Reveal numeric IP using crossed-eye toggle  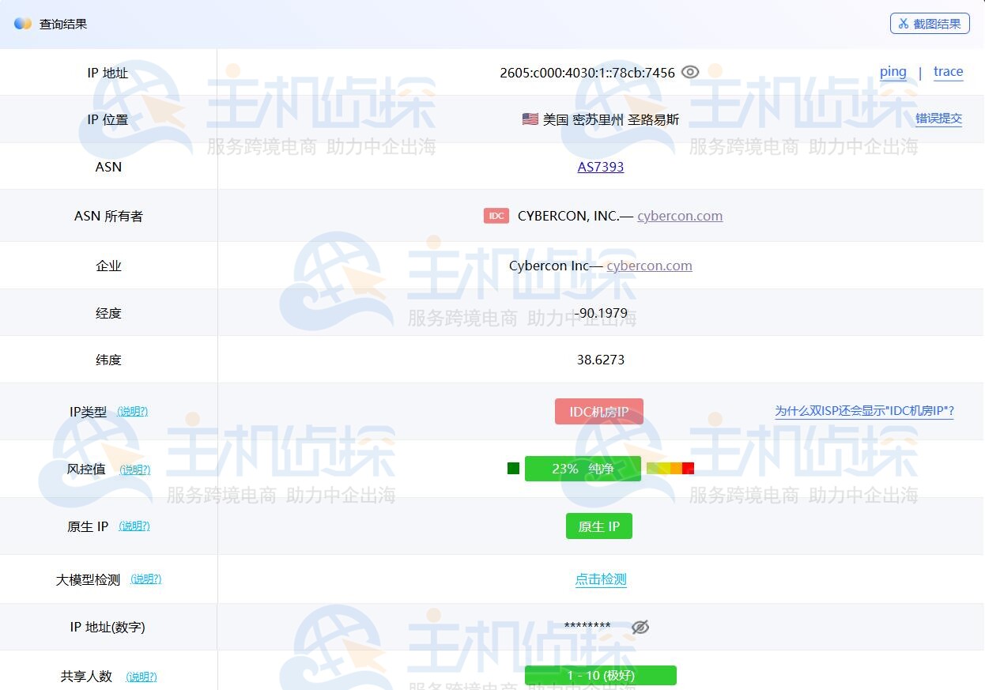pos(640,627)
